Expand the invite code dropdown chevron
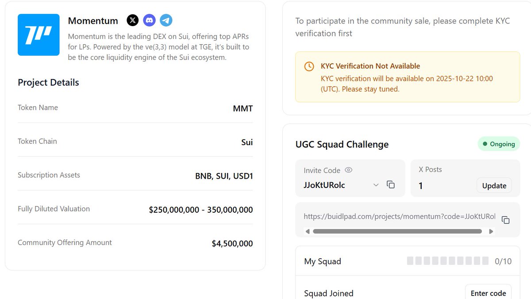 [376, 185]
